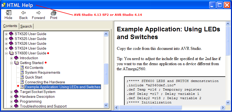
Task: Click the topic pane horizontal scrollbar thumb
Action: [151, 107]
